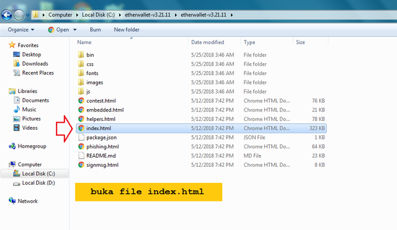Click the Chrome icon of signmsg.html
The width and height of the screenshot is (397, 230).
click(x=81, y=165)
